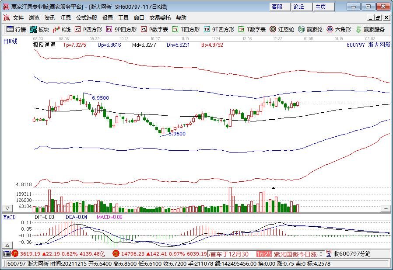The height and width of the screenshot is (270, 393).
Task: Open the 帮助 menu
Action: click(x=181, y=18)
